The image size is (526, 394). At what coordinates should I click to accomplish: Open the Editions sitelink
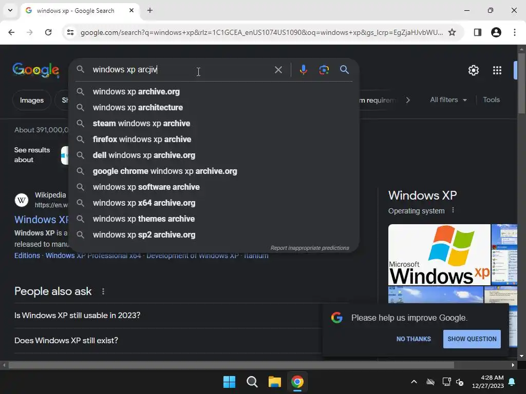pos(27,255)
